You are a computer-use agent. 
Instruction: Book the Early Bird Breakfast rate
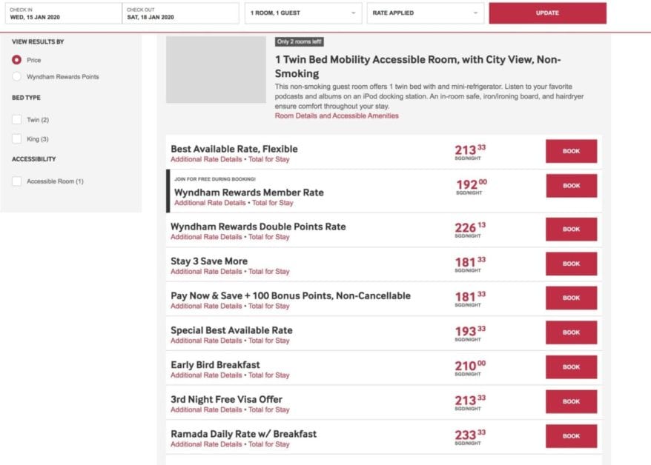click(571, 367)
